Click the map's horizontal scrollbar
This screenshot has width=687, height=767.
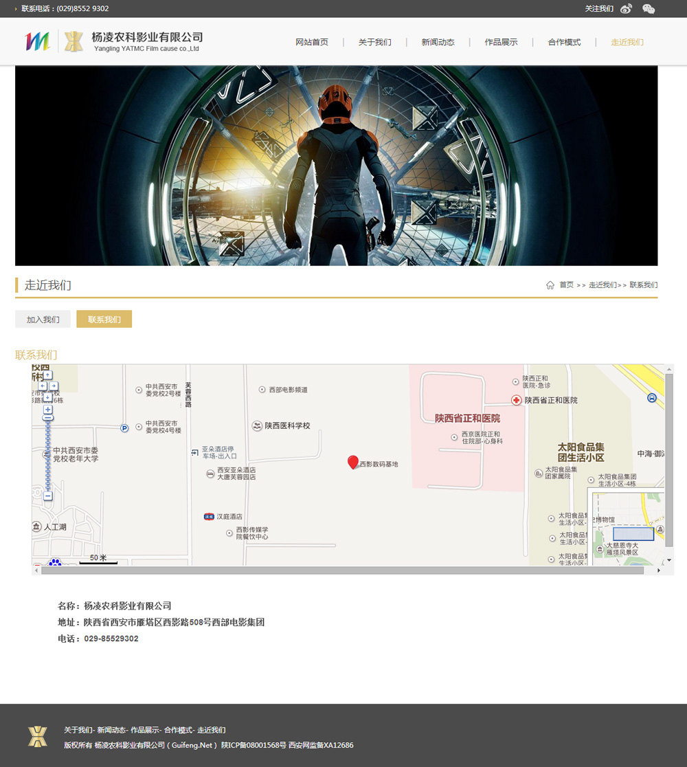tap(342, 570)
